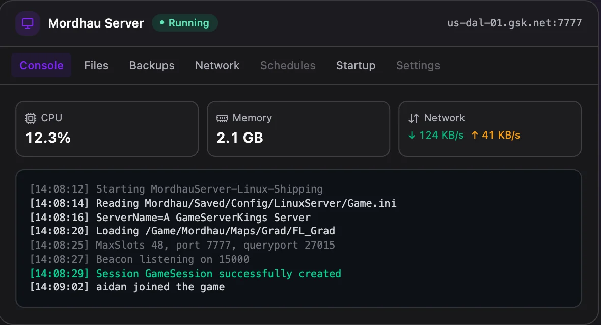
Task: Click the Reading Game.ini log line
Action: [213, 203]
